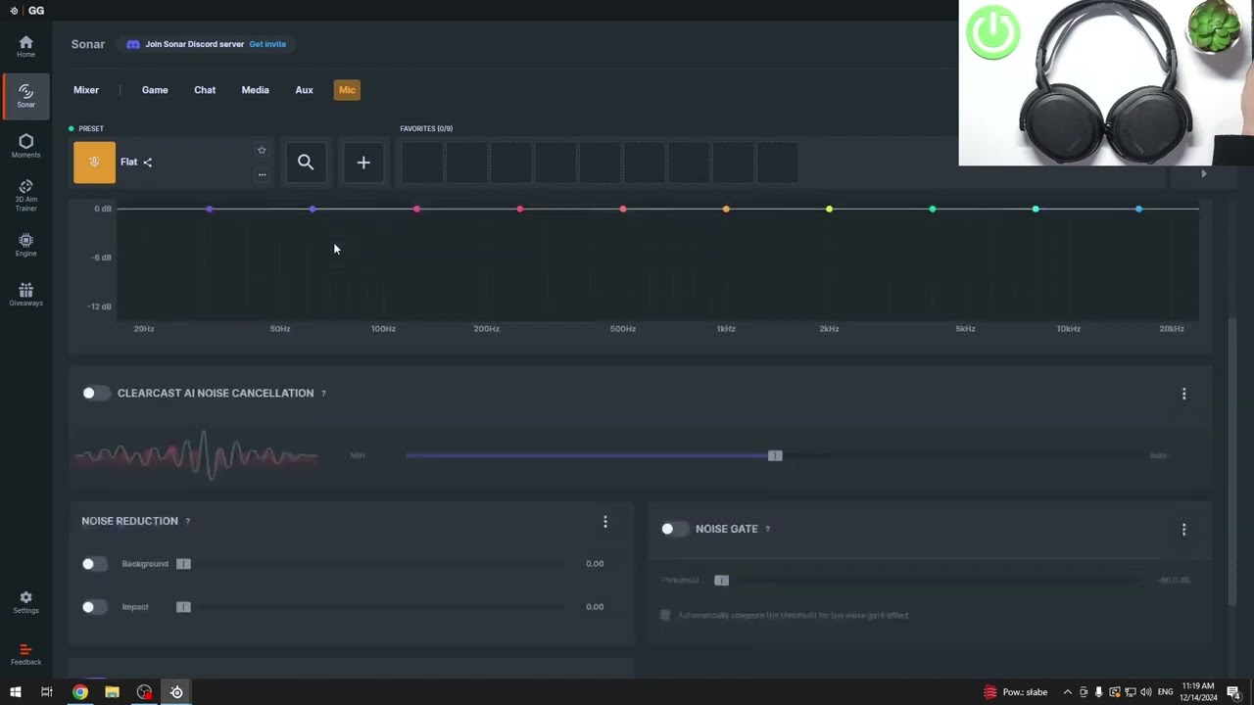Open Noise Gate three-dot options menu

[x=1183, y=530]
